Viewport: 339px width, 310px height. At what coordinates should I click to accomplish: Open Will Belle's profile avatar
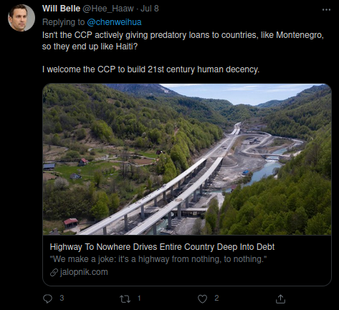point(22,18)
